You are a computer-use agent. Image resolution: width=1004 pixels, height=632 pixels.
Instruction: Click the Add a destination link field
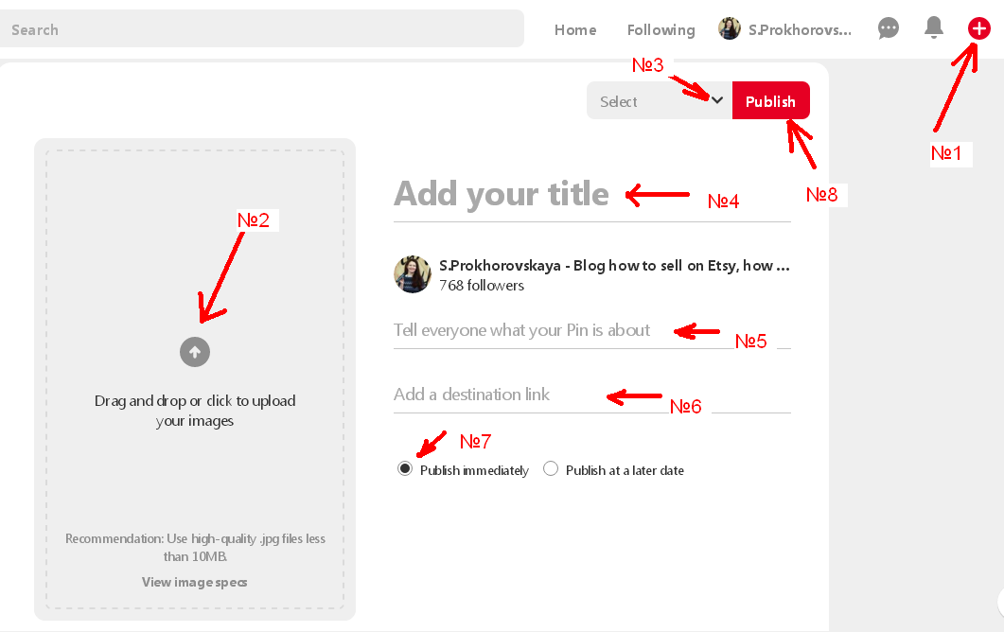tap(592, 395)
